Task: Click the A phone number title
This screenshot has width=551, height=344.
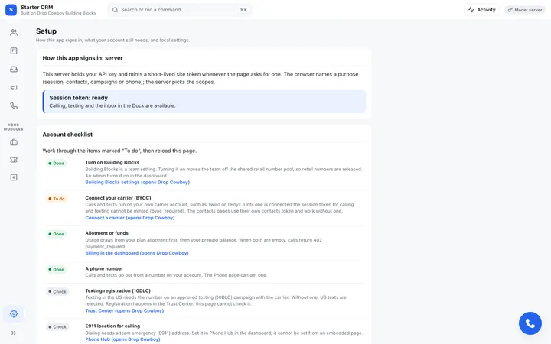Action: [x=104, y=268]
